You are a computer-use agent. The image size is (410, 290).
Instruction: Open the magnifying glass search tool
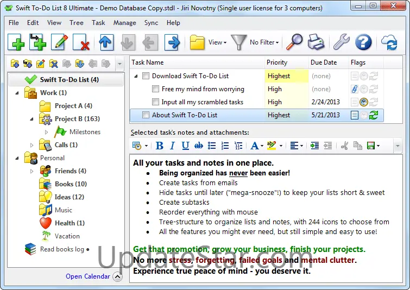(294, 42)
